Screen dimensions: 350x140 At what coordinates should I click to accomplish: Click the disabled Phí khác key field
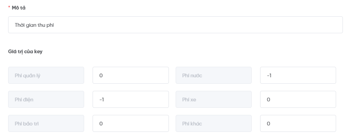[x=213, y=123]
